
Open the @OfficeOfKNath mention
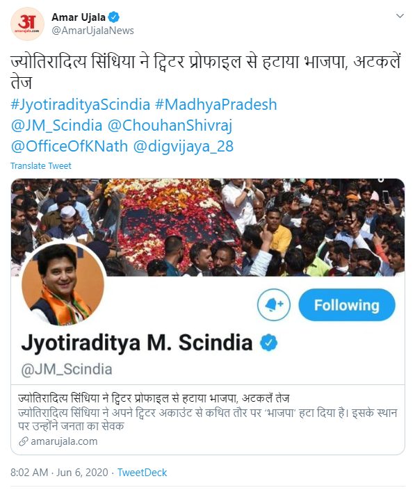[70, 146]
